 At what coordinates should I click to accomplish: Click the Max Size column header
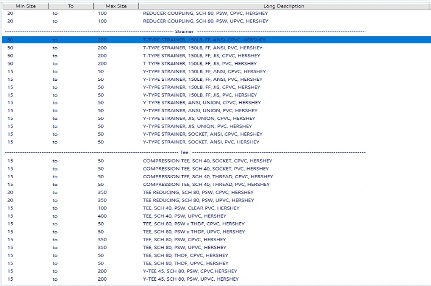click(115, 6)
